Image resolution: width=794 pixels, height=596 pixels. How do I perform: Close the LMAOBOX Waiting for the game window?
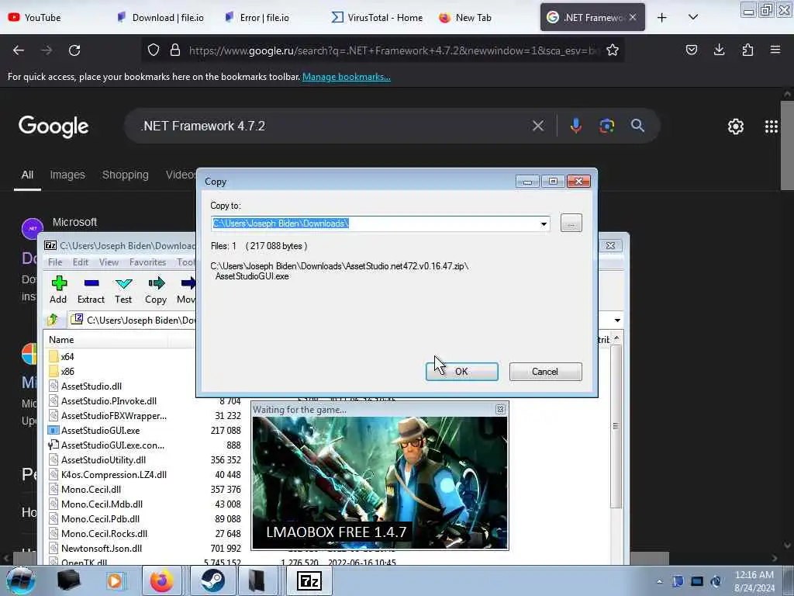coord(500,409)
